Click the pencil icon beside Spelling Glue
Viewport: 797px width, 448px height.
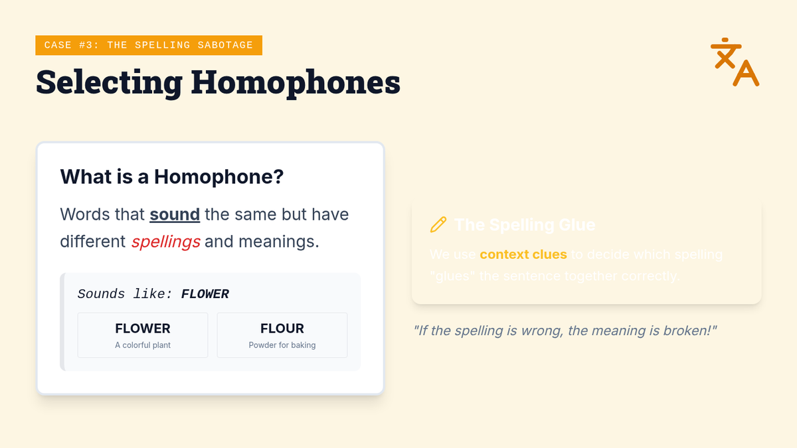pos(438,224)
